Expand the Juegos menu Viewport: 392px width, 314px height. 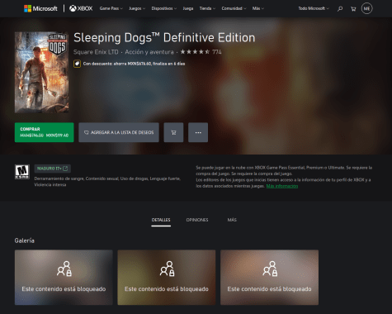[137, 8]
